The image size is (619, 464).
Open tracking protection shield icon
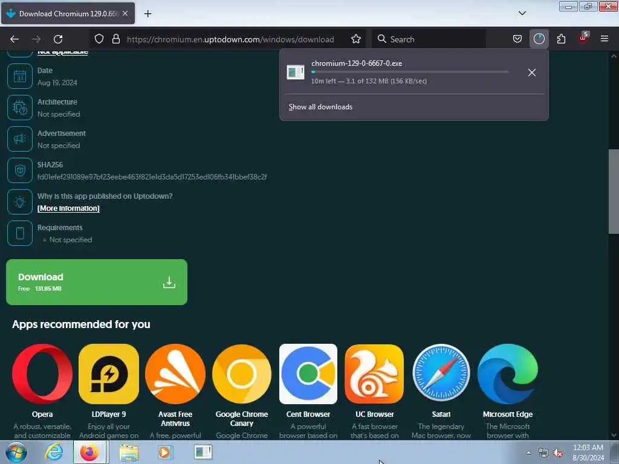click(x=99, y=39)
